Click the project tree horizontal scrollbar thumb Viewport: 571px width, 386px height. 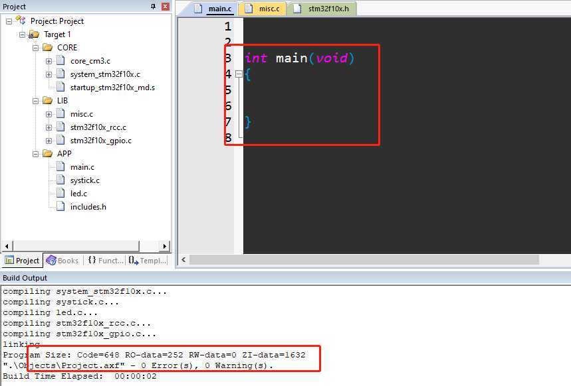(x=76, y=246)
